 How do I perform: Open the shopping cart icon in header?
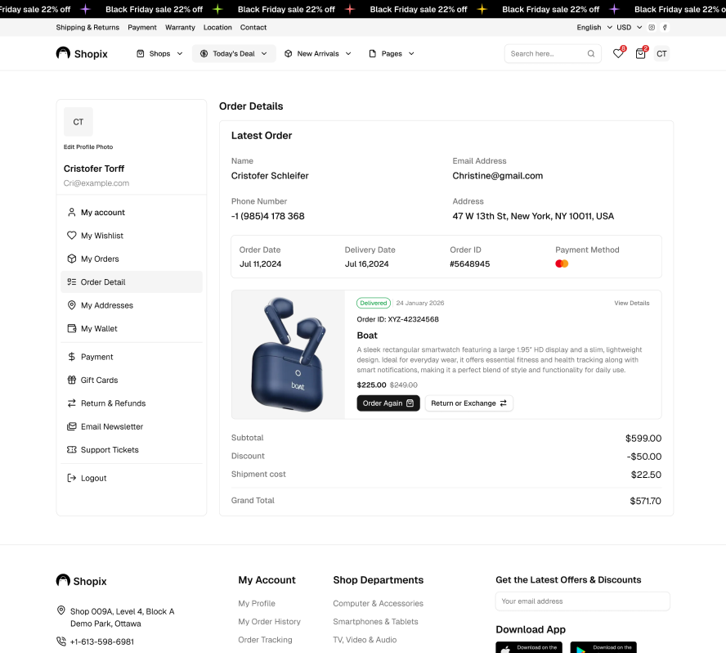coord(640,54)
